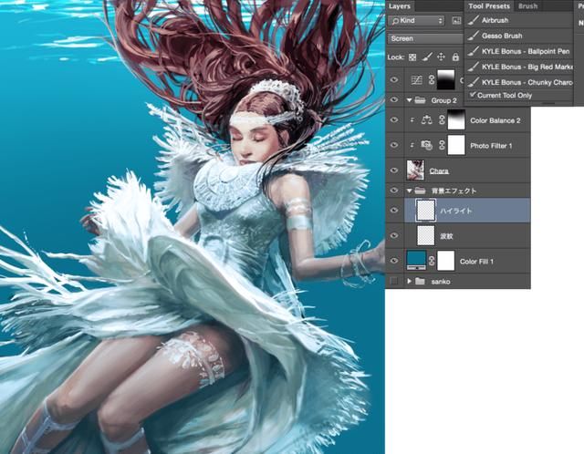Screen dimensions: 584x454
Task: Select the Airbrush tool preset
Action: pos(519,20)
